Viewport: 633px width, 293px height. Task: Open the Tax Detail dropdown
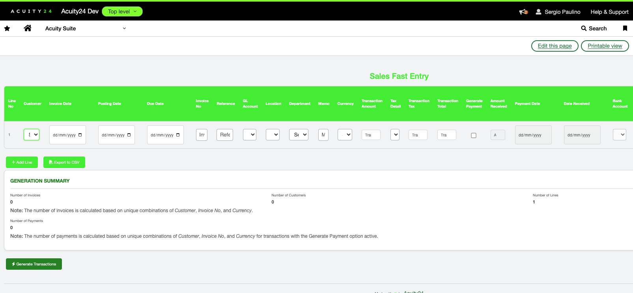(395, 134)
